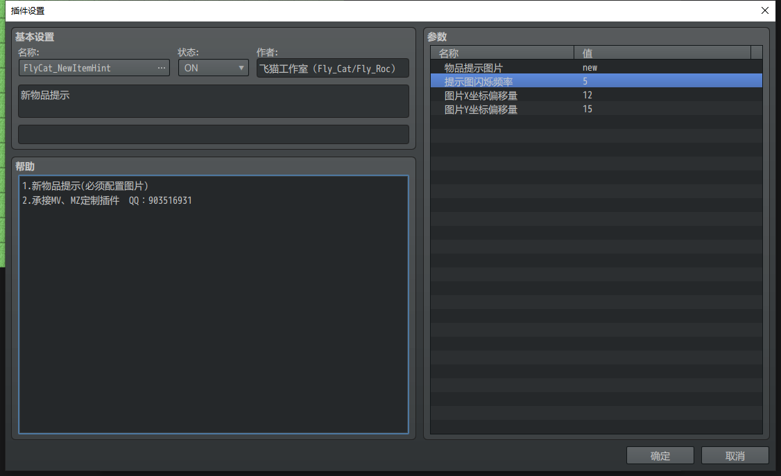Viewport: 781px width, 476px height.
Task: Open plugin browser via the ellipsis button
Action: click(162, 68)
